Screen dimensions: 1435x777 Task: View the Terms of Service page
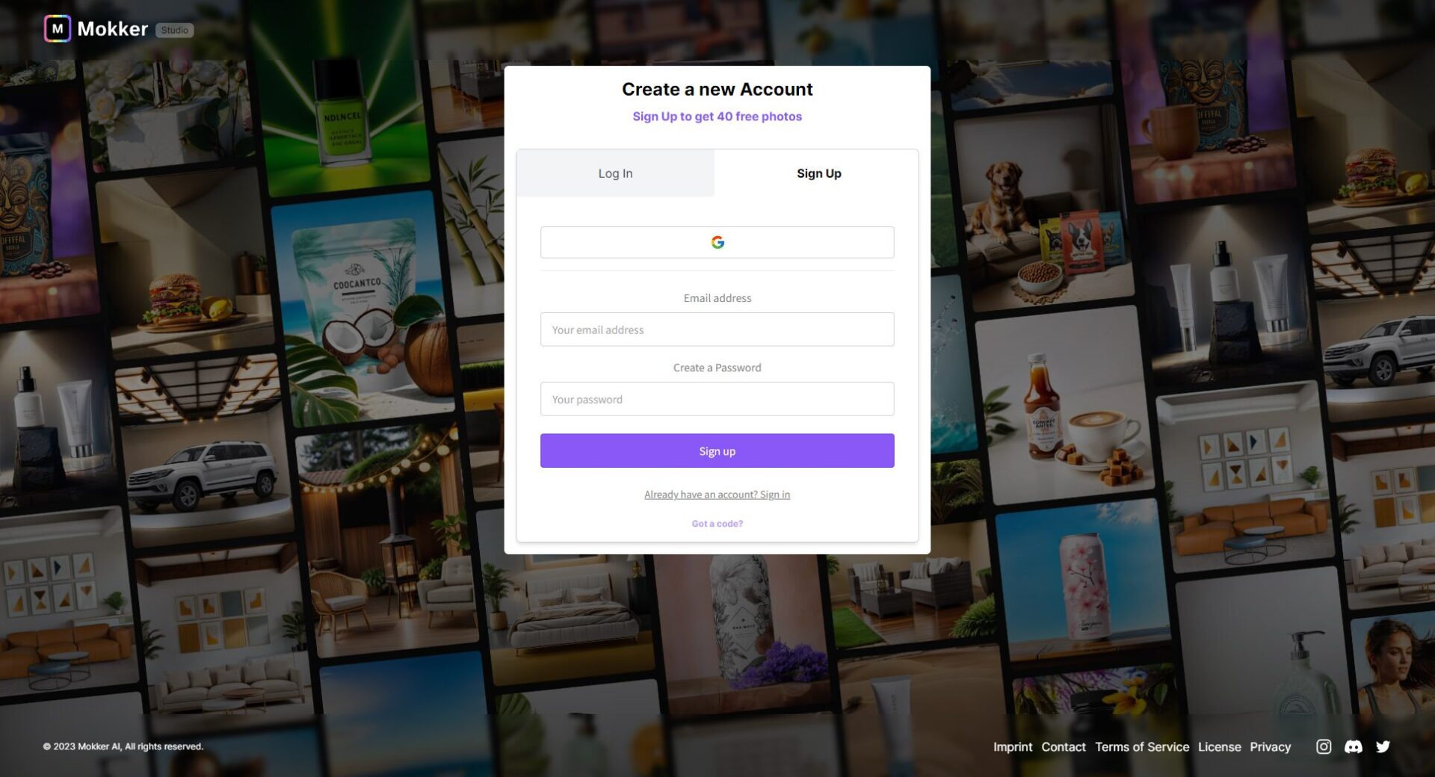click(x=1141, y=746)
